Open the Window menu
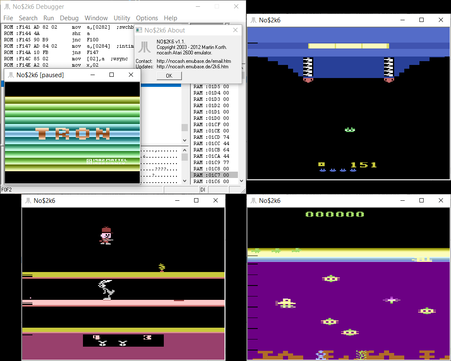Image resolution: width=451 pixels, height=361 pixels. tap(96, 18)
